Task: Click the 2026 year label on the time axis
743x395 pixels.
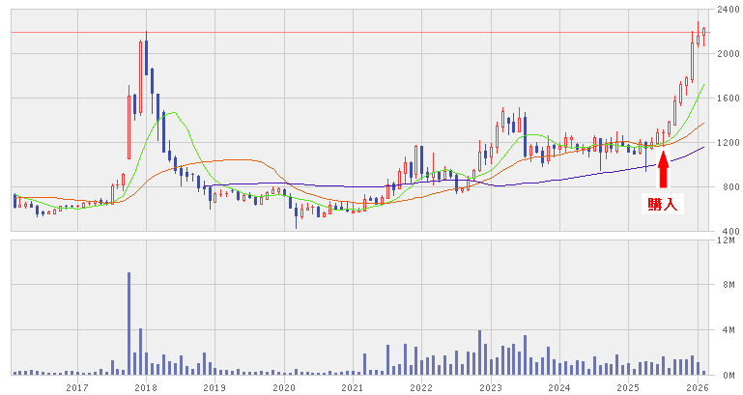Action: click(x=696, y=387)
